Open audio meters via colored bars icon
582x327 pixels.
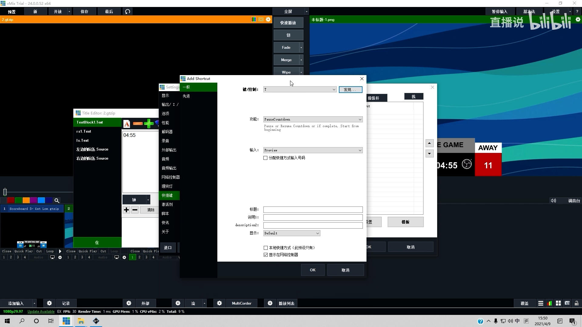[550, 303]
